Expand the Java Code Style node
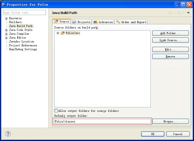 click(6, 30)
